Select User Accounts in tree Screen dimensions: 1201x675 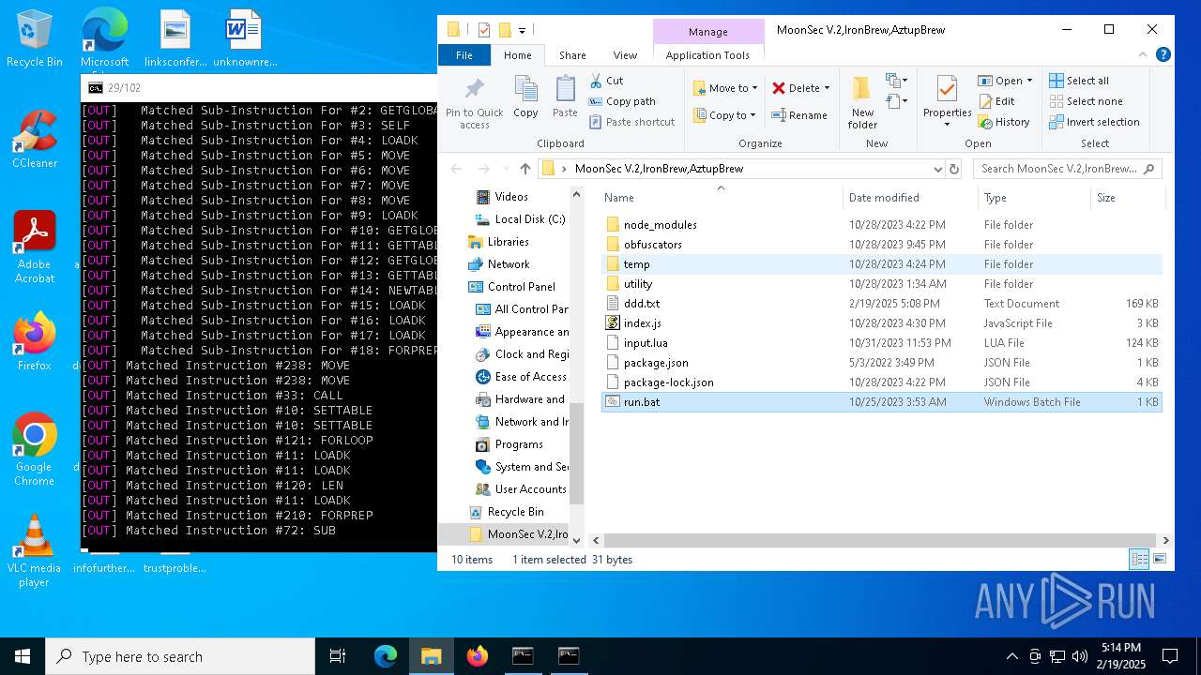(530, 489)
